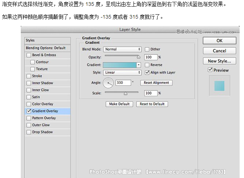
Task: Uncheck Align with Layer
Action: point(147,73)
